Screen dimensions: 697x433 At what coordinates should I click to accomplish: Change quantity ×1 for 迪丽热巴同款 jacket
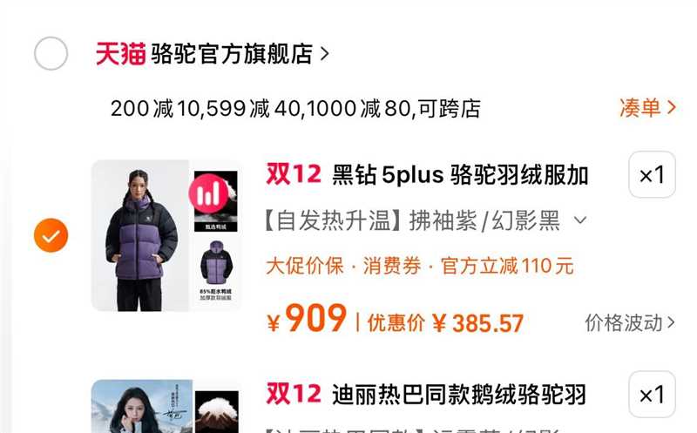652,395
